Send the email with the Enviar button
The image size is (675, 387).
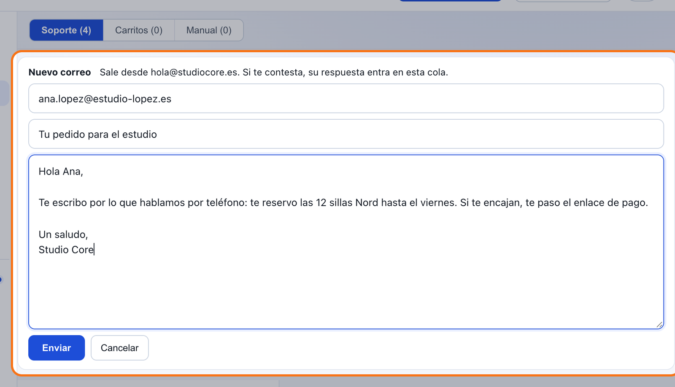57,348
